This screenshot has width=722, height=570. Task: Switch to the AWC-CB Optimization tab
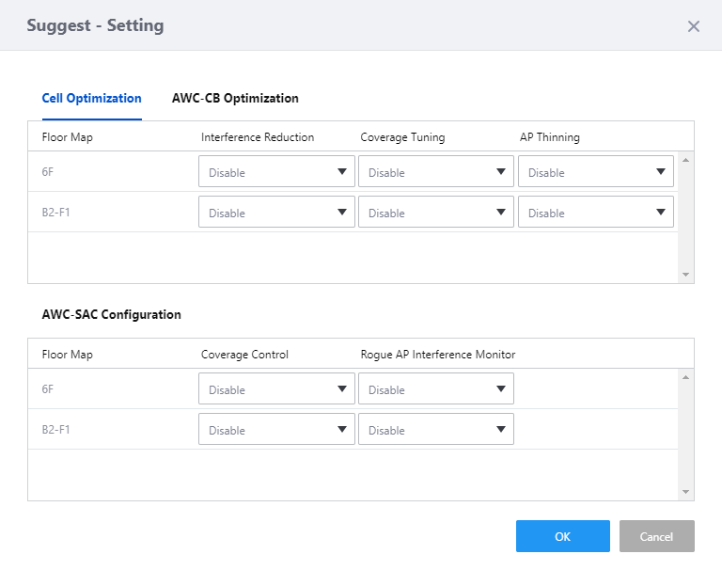click(x=235, y=98)
